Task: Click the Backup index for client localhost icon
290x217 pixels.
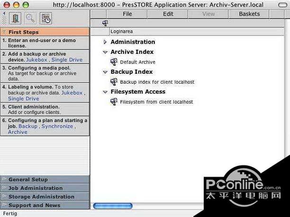Action: pyautogui.click(x=114, y=82)
